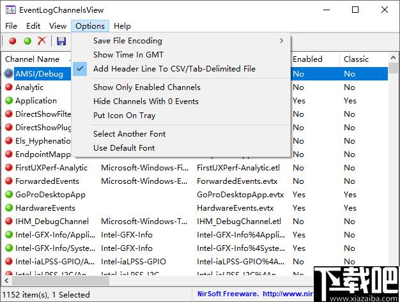
Task: Open the Help menu
Action: (122, 26)
